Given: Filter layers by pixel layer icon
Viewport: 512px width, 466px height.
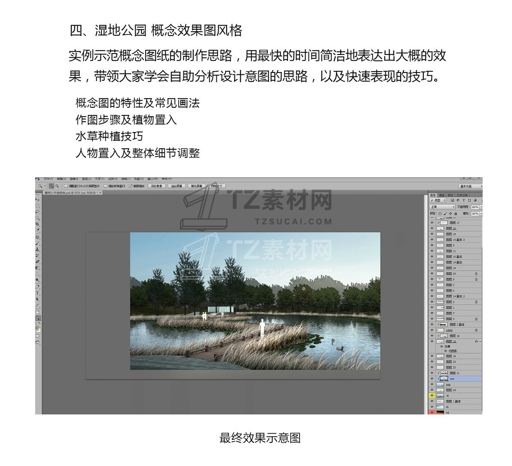Looking at the screenshot, I should (x=453, y=200).
